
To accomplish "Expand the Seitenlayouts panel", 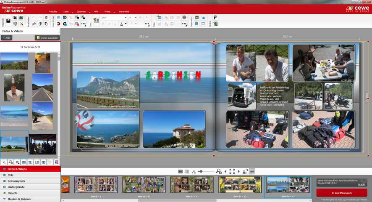I will 30,181.
